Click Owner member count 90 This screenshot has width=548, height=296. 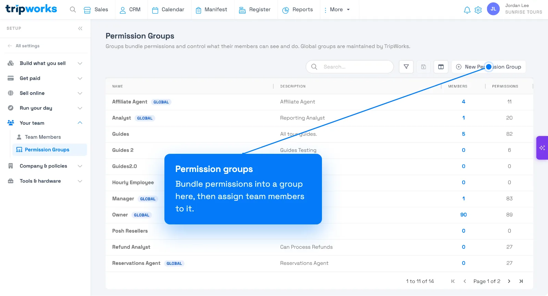pos(463,215)
